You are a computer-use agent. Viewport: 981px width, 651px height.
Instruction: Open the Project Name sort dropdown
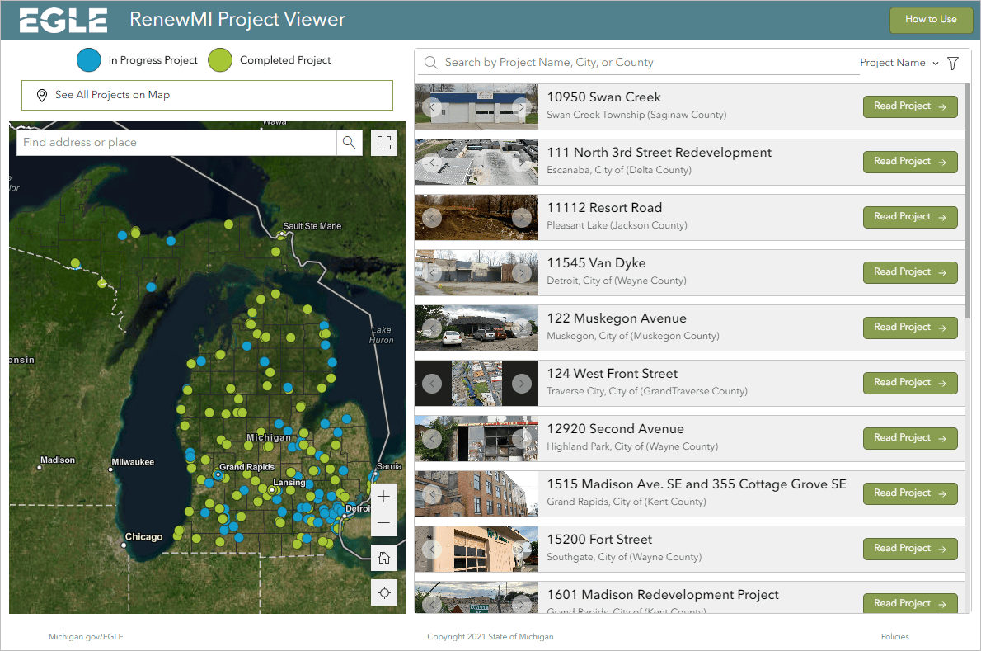click(899, 63)
